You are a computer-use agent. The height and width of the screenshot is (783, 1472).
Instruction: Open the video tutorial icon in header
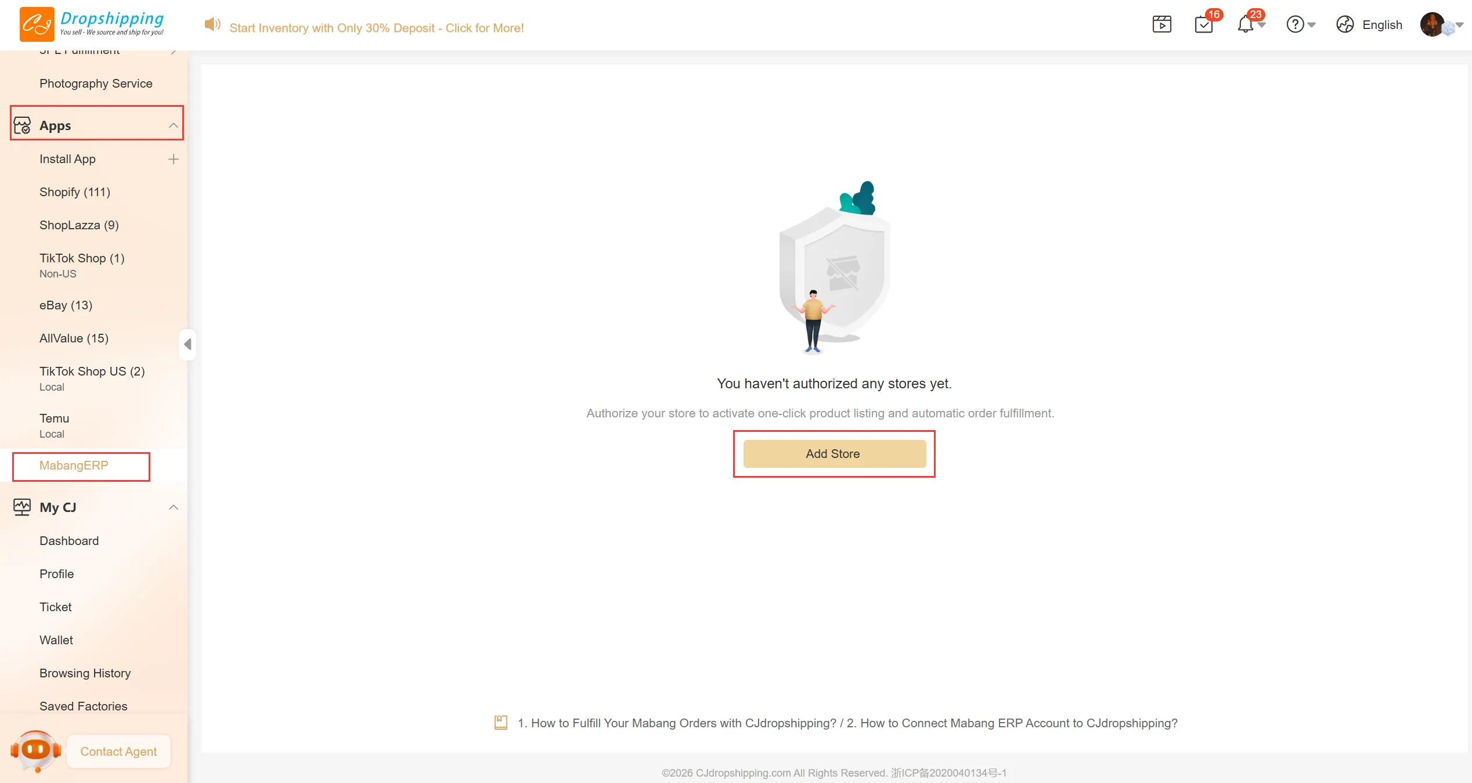(x=1161, y=24)
